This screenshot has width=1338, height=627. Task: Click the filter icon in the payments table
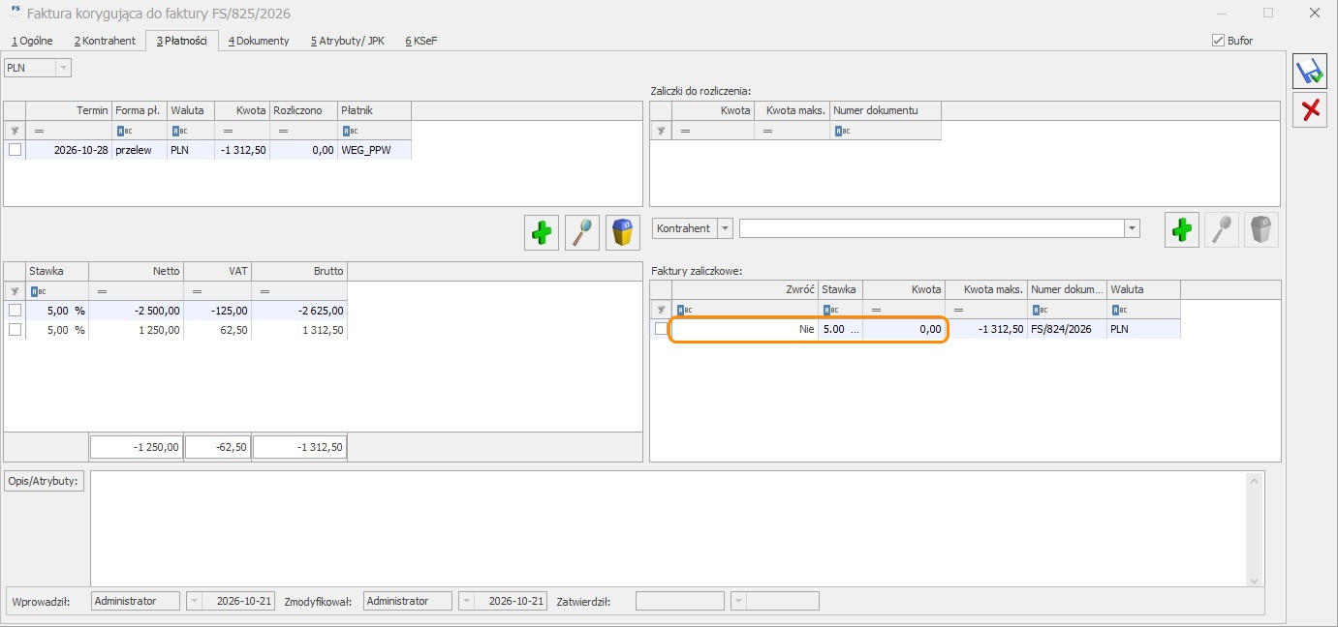pyautogui.click(x=15, y=131)
